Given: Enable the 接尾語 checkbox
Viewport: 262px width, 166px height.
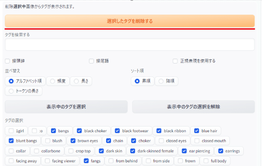Looking at the screenshot, I should pyautogui.click(x=91, y=61).
